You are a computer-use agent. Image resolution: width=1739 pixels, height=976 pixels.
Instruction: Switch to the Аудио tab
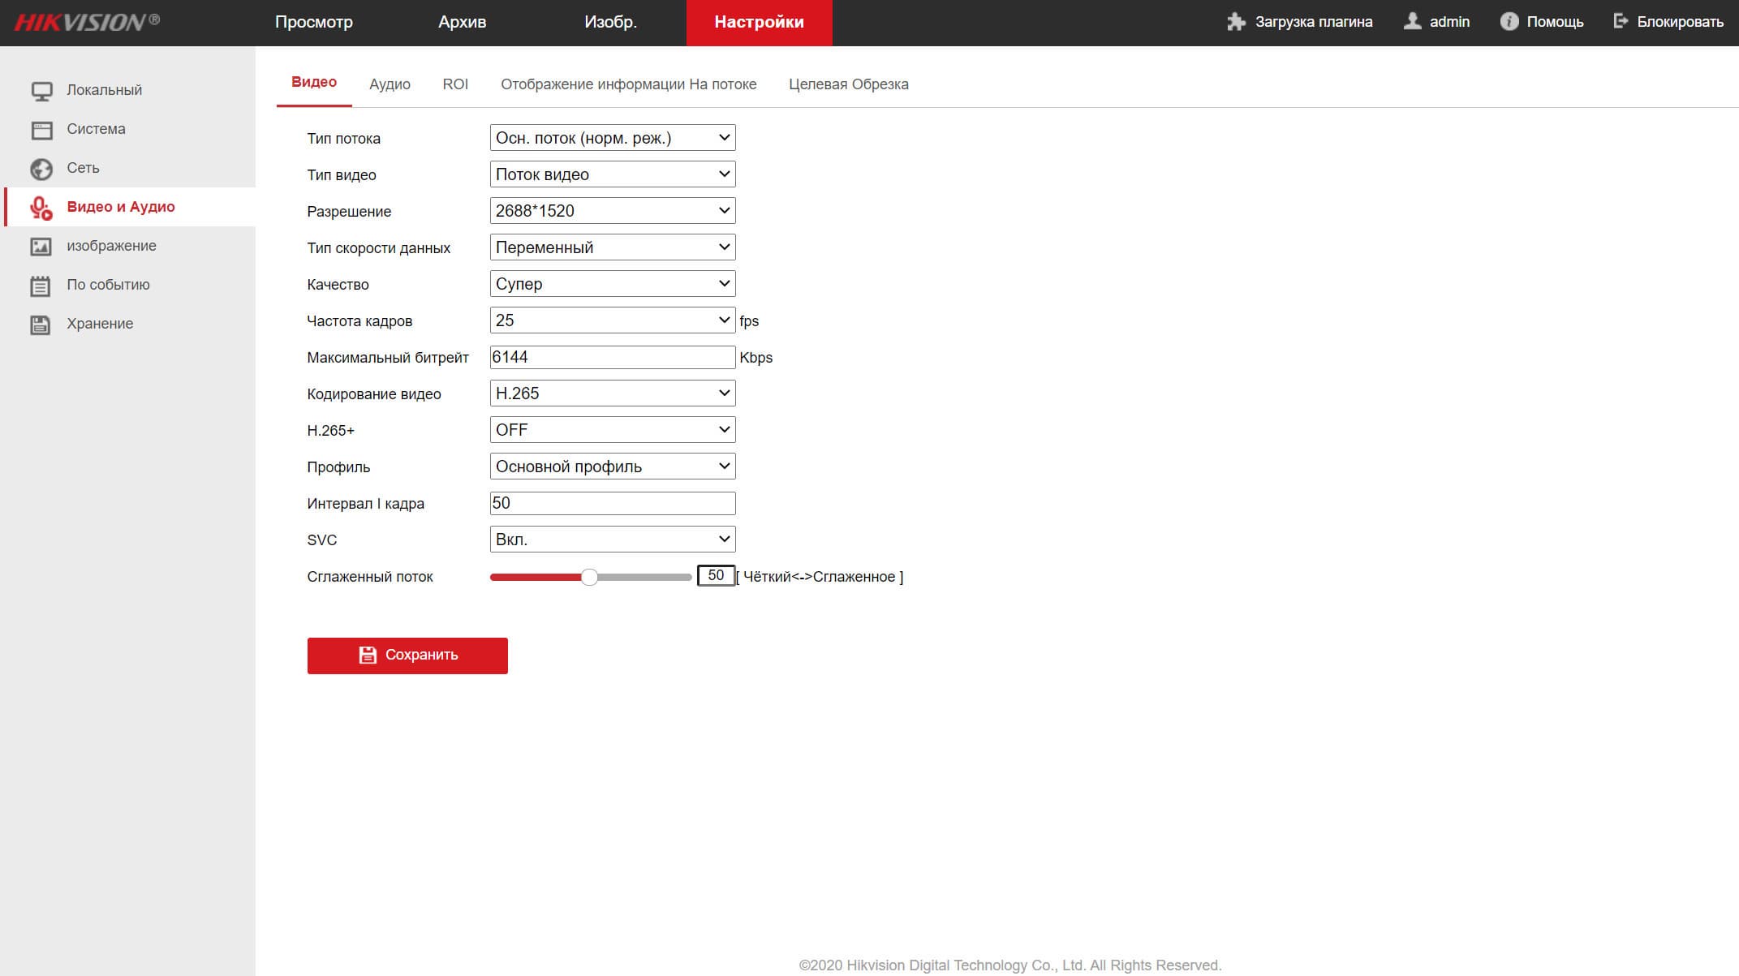[390, 84]
